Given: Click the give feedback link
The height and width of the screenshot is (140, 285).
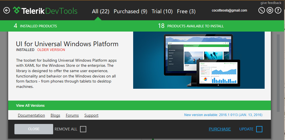Looking at the screenshot, I should [271, 3].
